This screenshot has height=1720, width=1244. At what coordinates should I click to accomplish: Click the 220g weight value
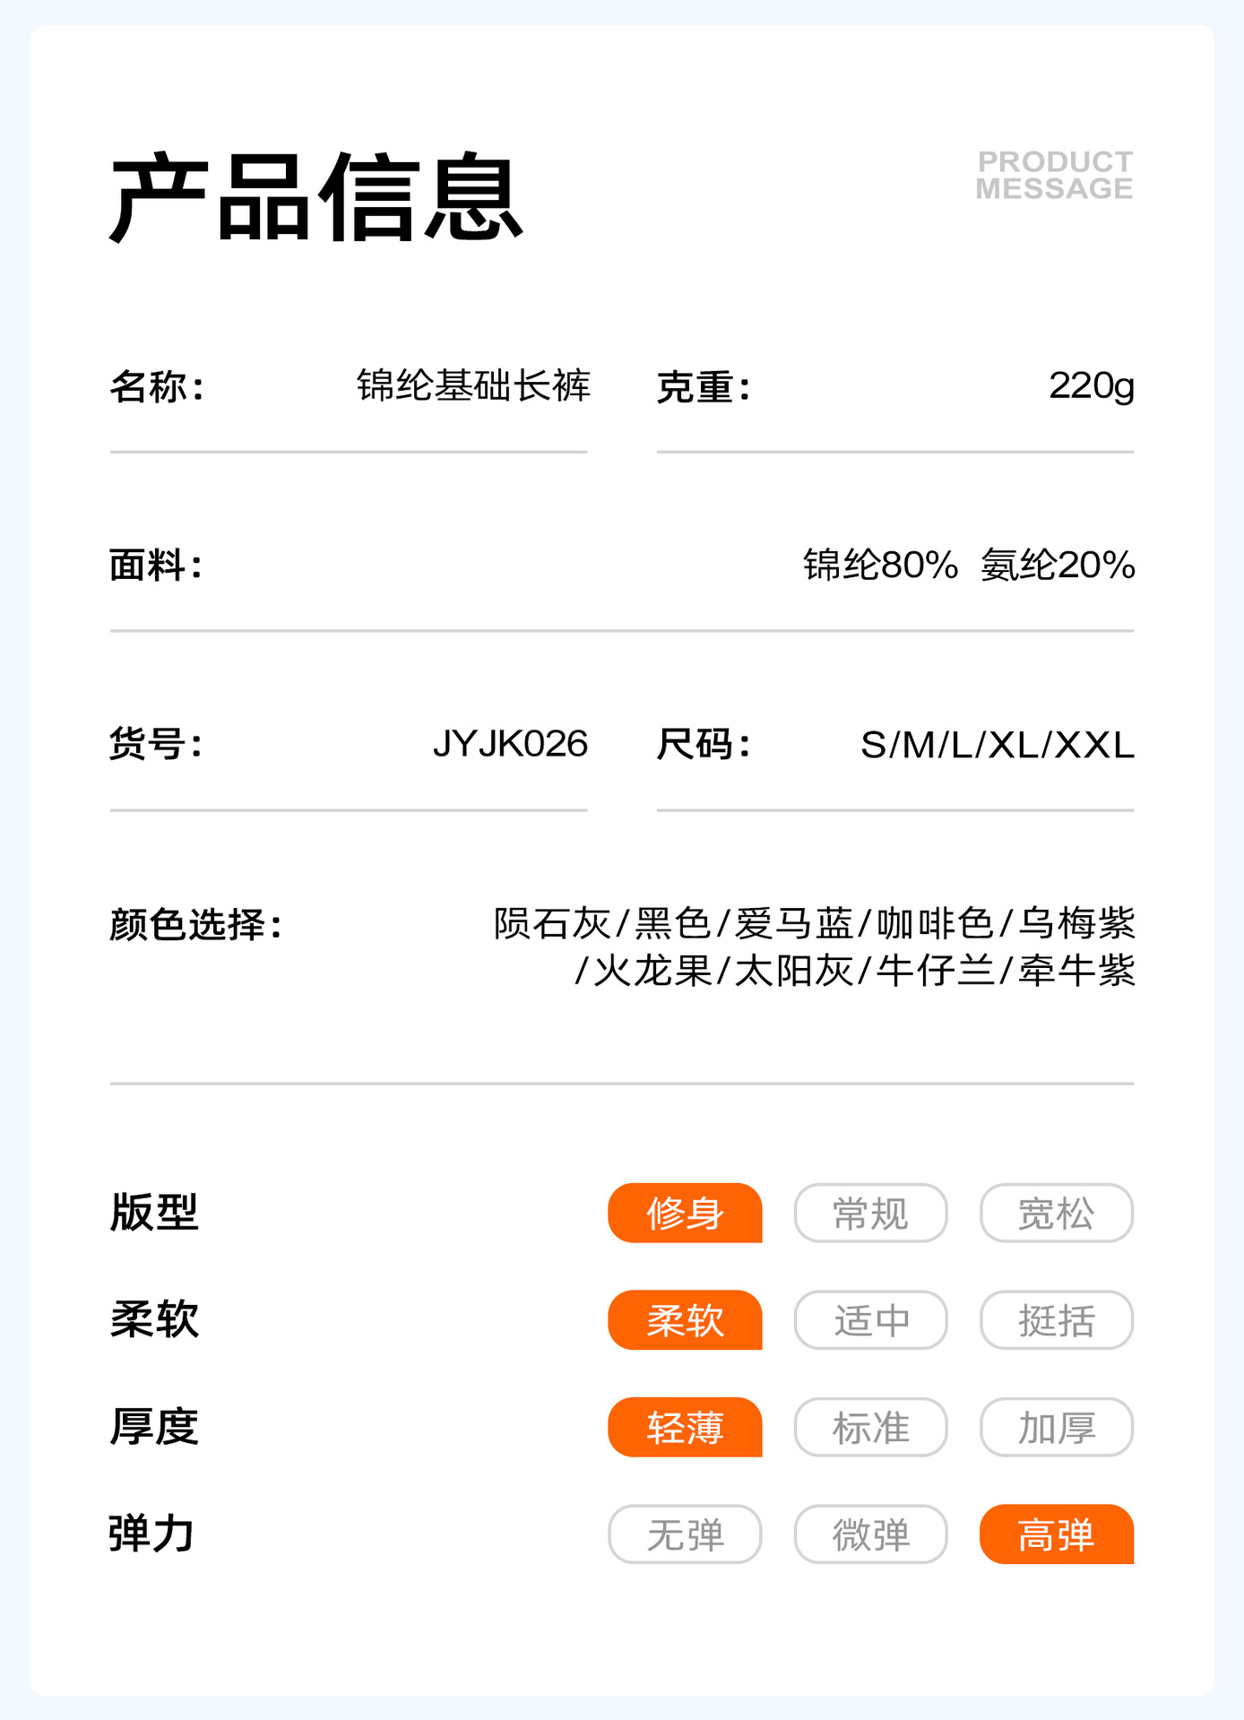pyautogui.click(x=1091, y=386)
